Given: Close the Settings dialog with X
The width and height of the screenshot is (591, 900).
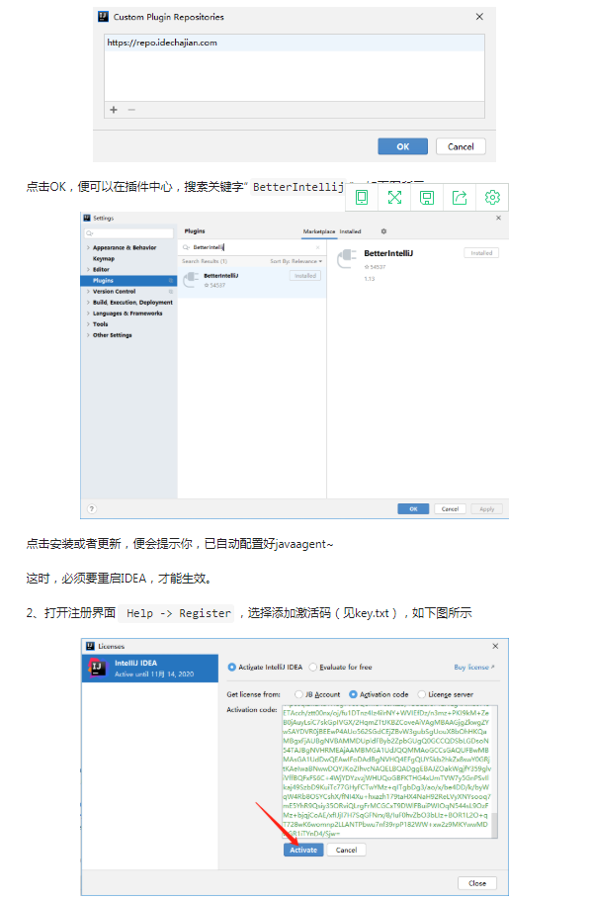Looking at the screenshot, I should click(x=499, y=219).
